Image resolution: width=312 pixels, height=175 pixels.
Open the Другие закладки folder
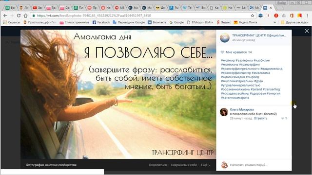[294, 22]
